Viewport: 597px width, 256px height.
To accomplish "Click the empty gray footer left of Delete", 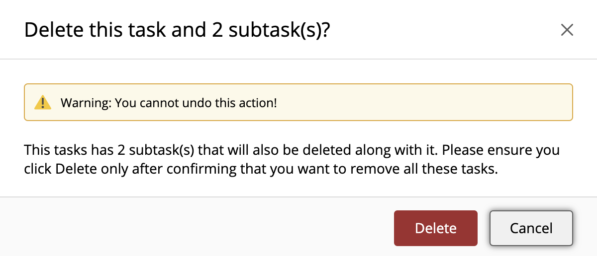I will point(199,228).
